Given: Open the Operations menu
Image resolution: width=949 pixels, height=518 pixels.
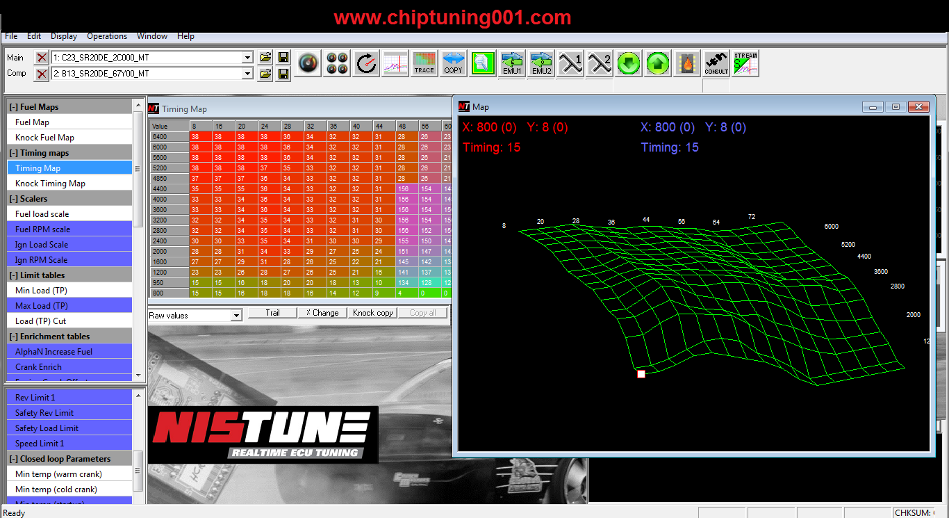Looking at the screenshot, I should pyautogui.click(x=107, y=36).
